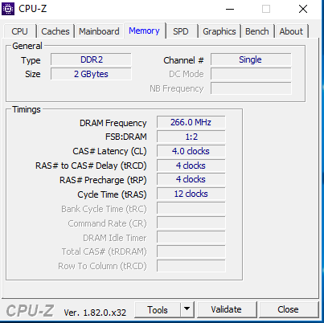
Task: Click the empty Bank Cycle Time field
Action: [191, 208]
